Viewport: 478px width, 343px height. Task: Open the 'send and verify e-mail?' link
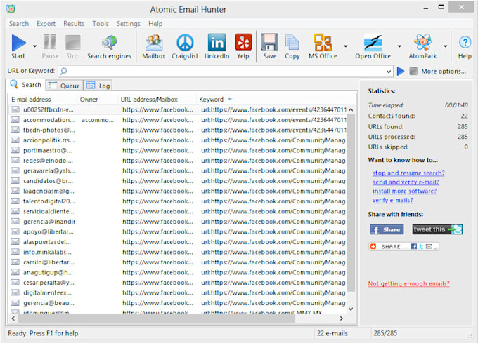click(406, 182)
